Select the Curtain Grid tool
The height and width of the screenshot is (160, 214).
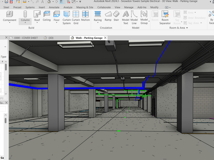76,18
